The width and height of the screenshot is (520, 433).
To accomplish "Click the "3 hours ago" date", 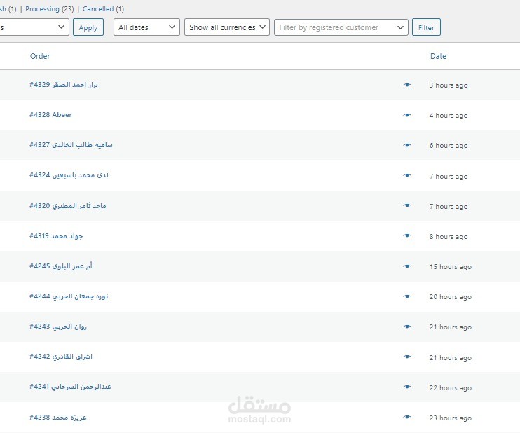I will tap(449, 85).
